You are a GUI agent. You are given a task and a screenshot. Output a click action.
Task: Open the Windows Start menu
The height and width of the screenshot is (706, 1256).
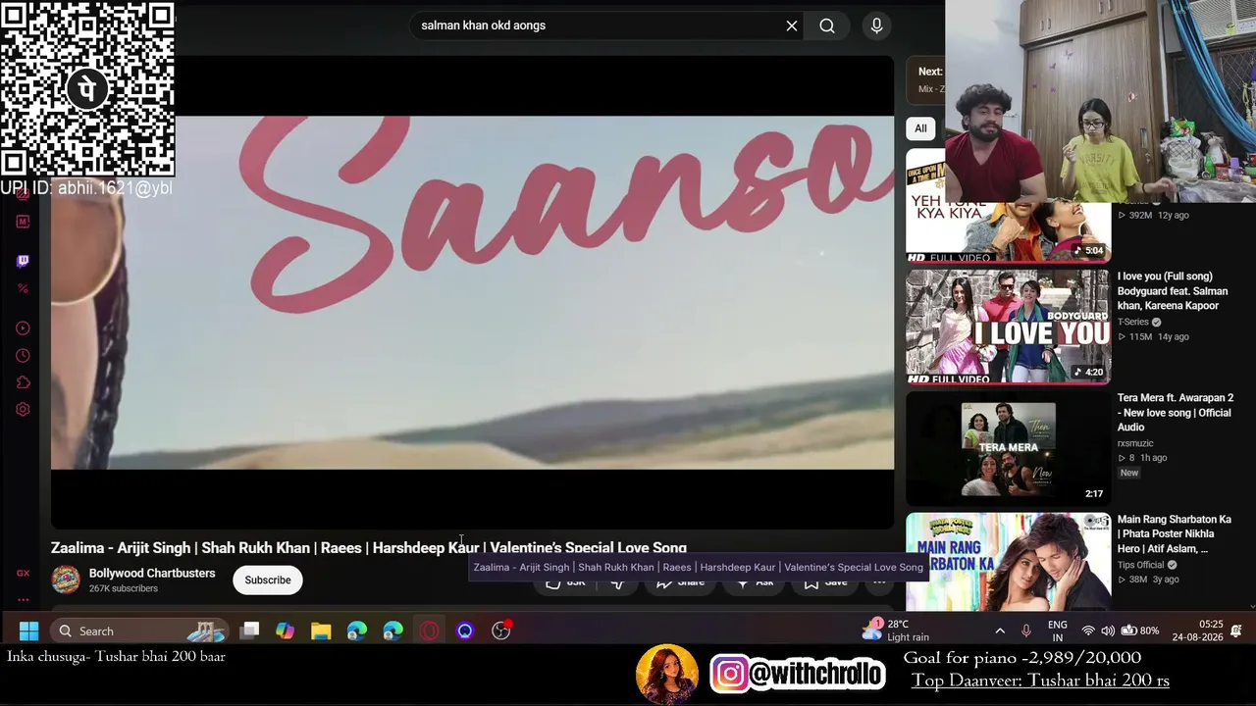28,630
